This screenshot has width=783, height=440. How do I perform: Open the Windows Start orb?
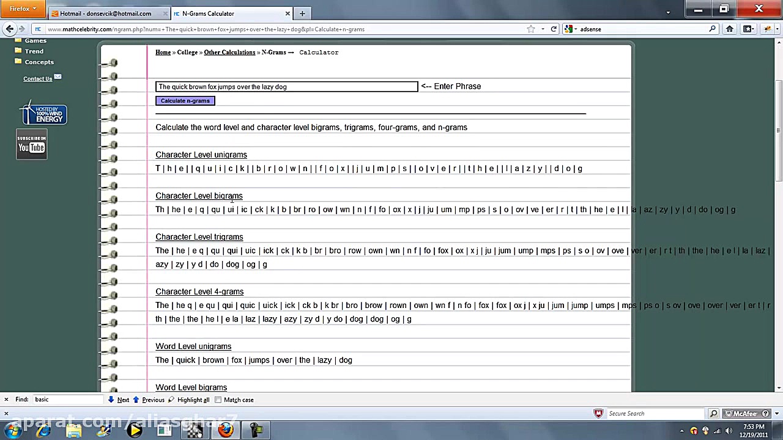coord(13,430)
